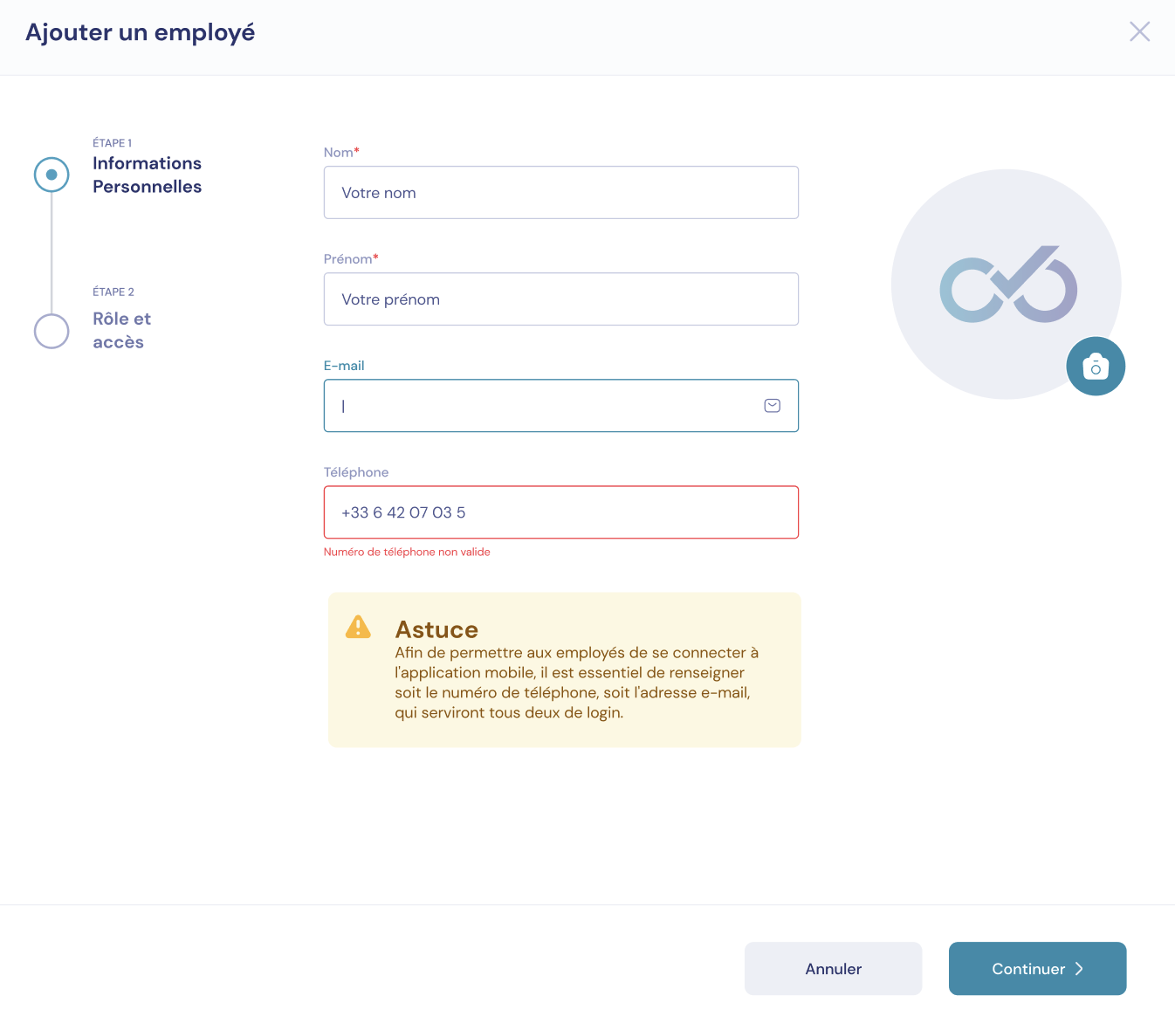Click the envelope icon in E-mail field
Image resolution: width=1175 pixels, height=1030 pixels.
pyautogui.click(x=773, y=406)
